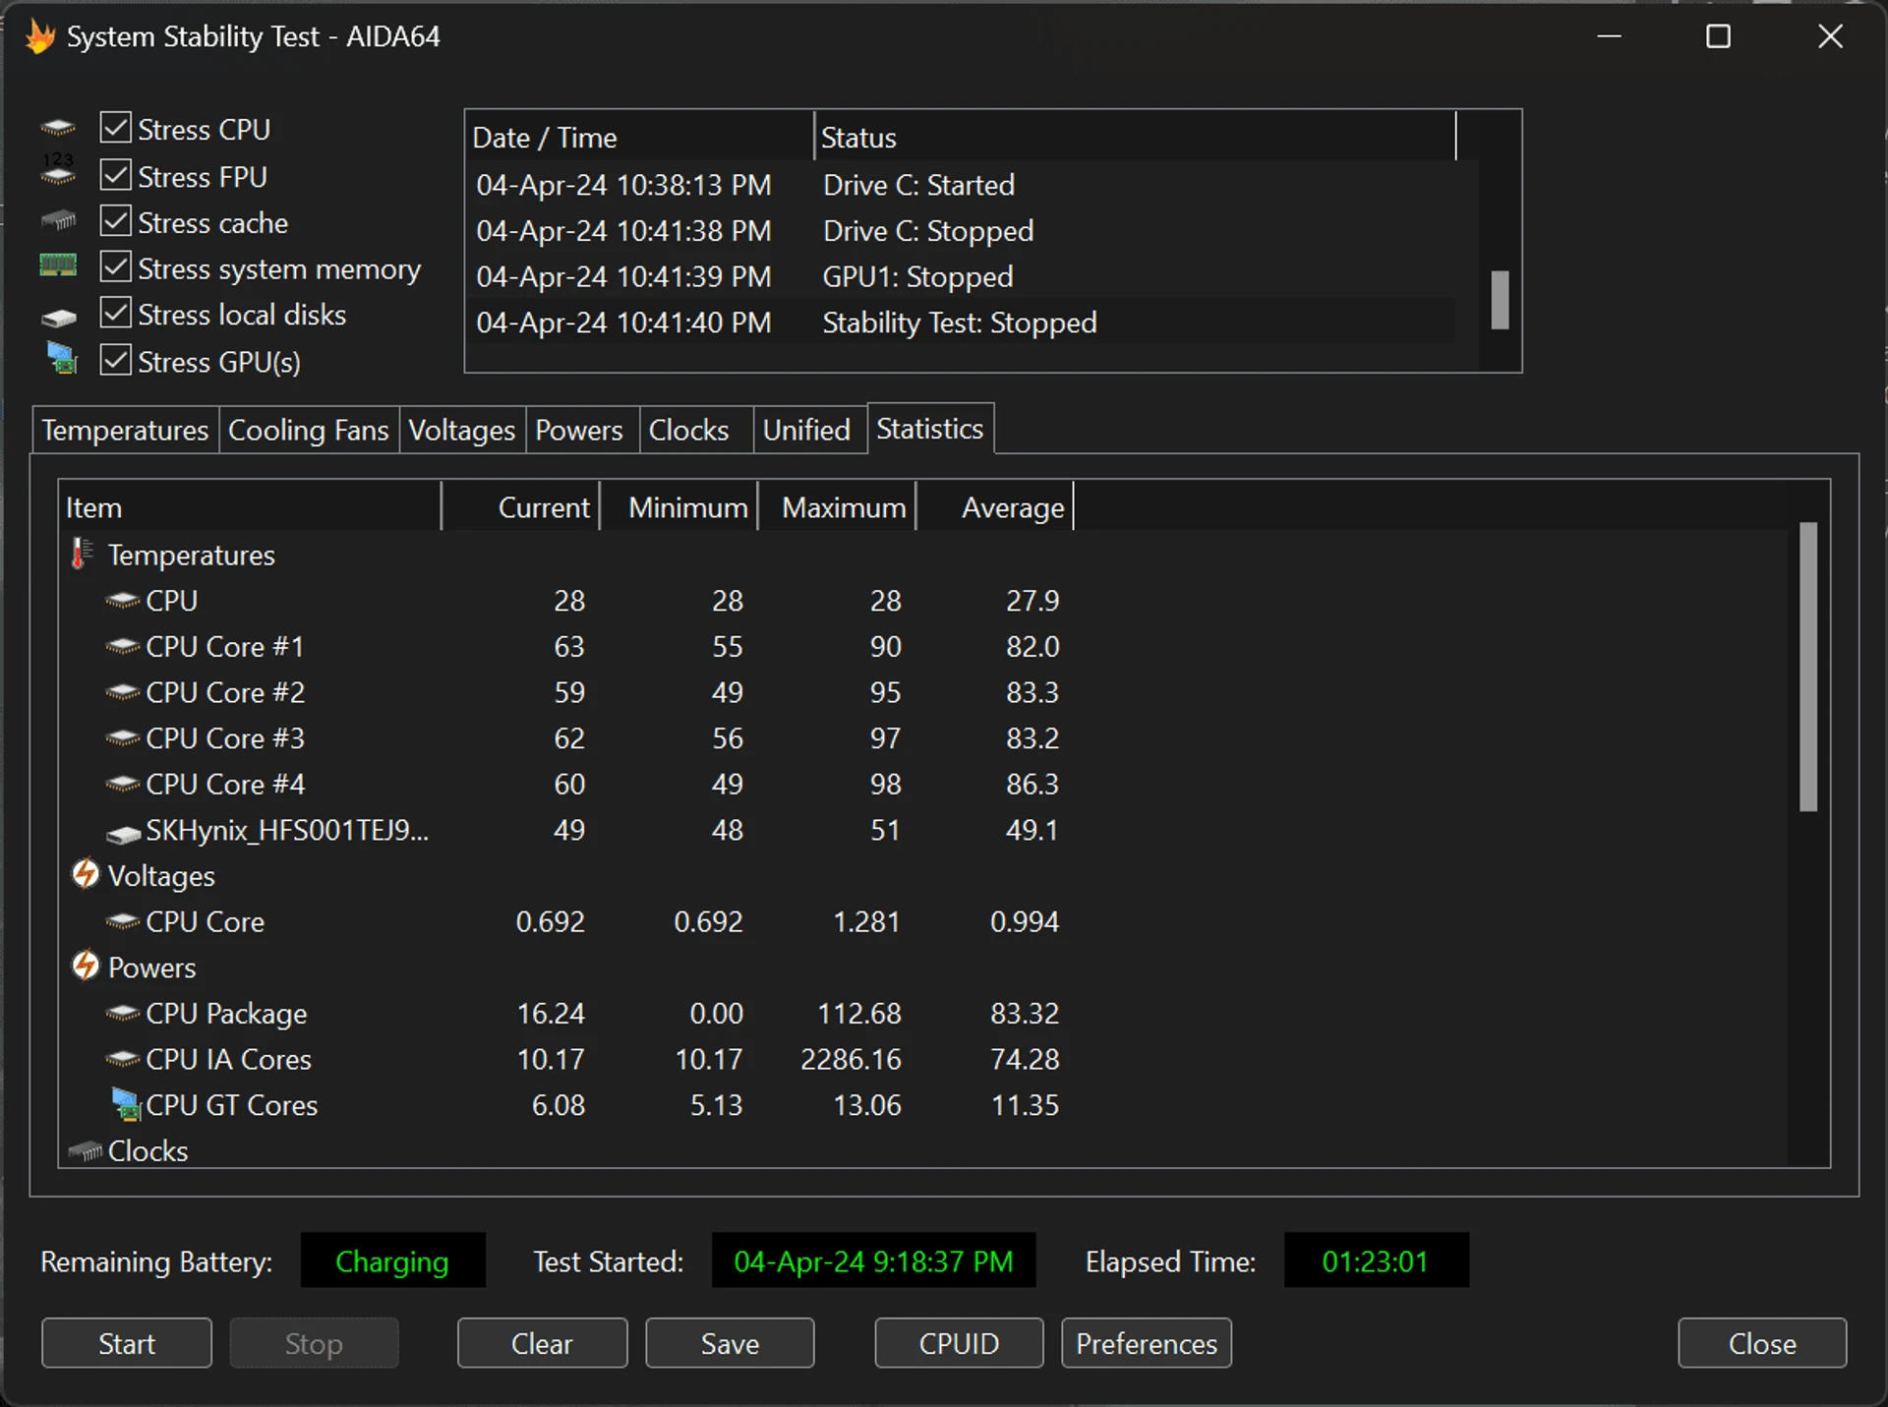1888x1407 pixels.
Task: Click the statistics list vertical scrollbar
Action: pos(1808,667)
